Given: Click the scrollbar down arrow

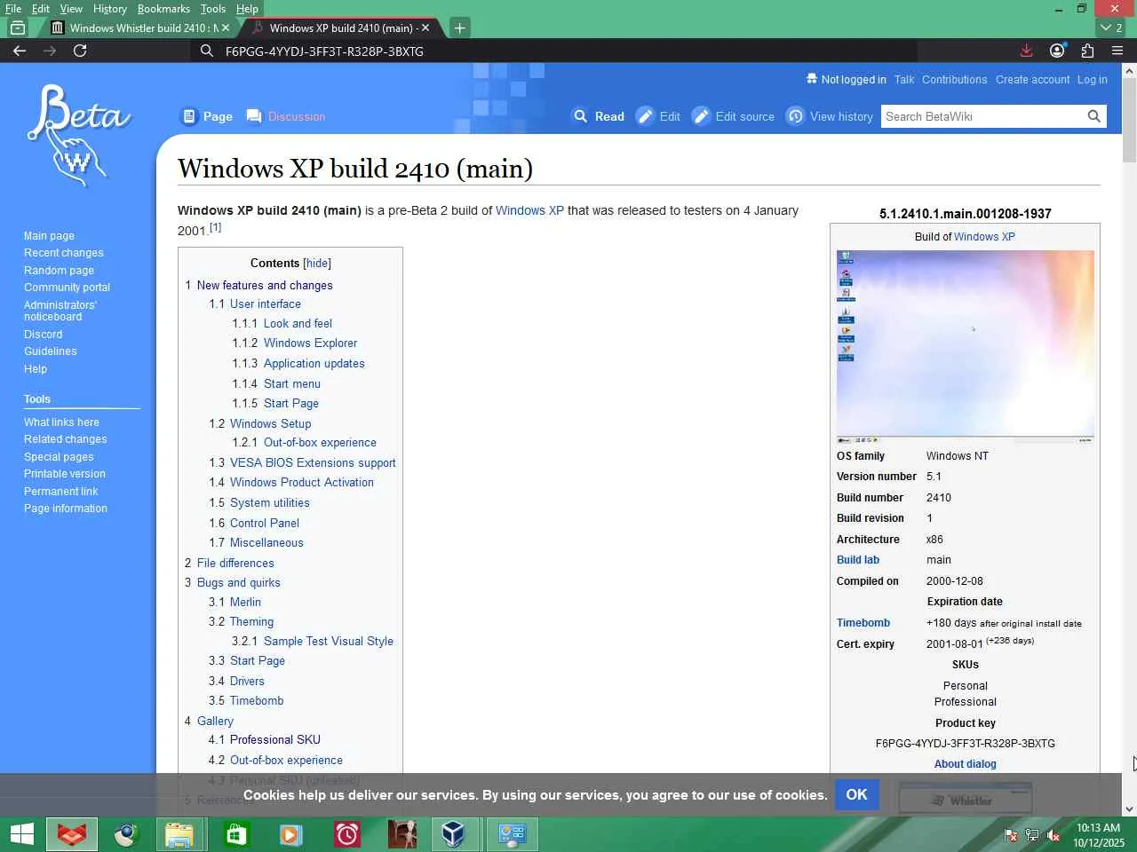Looking at the screenshot, I should click(x=1129, y=809).
